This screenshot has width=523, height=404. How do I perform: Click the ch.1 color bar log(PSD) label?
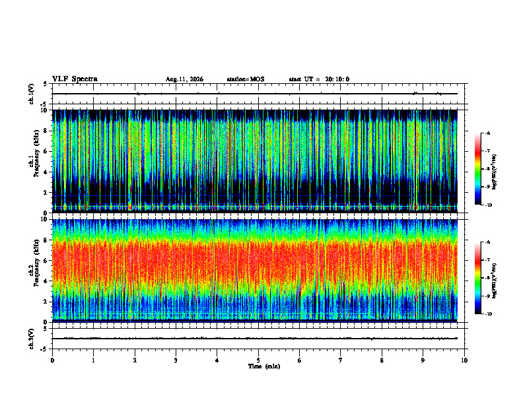[x=495, y=172]
